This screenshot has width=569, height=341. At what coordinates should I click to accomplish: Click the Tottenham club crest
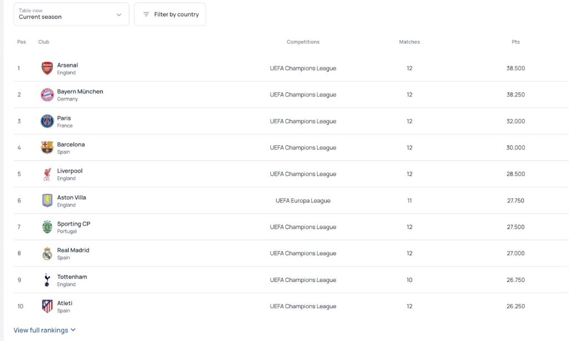47,280
